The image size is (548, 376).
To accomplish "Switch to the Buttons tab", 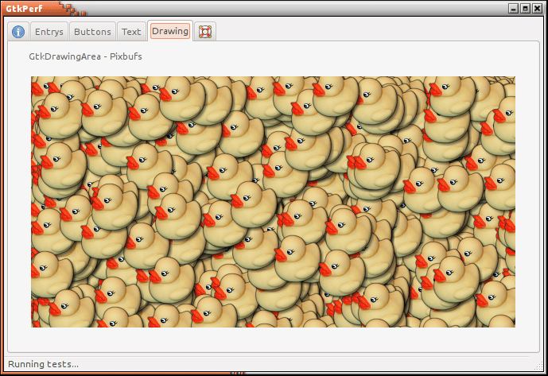I will click(x=91, y=32).
